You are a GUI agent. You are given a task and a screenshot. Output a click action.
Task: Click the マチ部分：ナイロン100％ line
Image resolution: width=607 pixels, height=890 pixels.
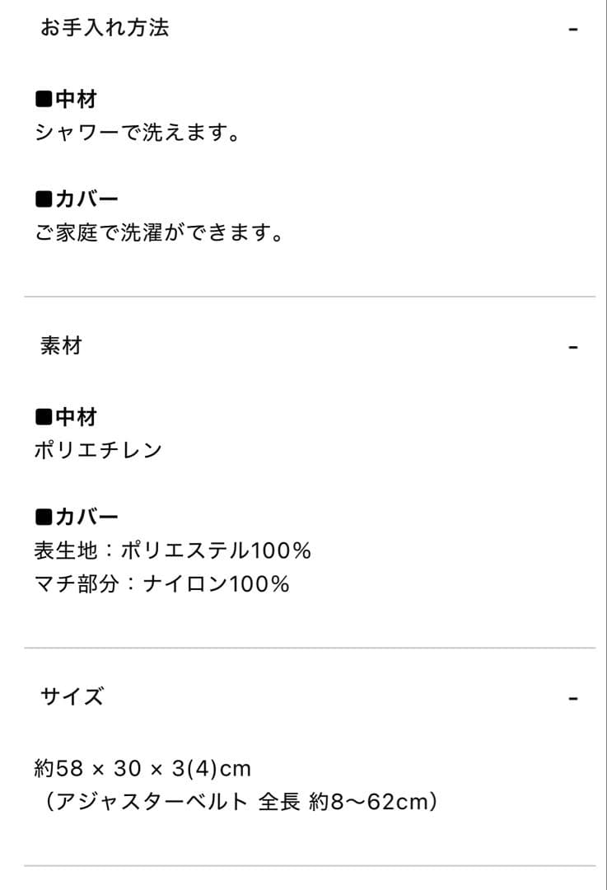[161, 586]
